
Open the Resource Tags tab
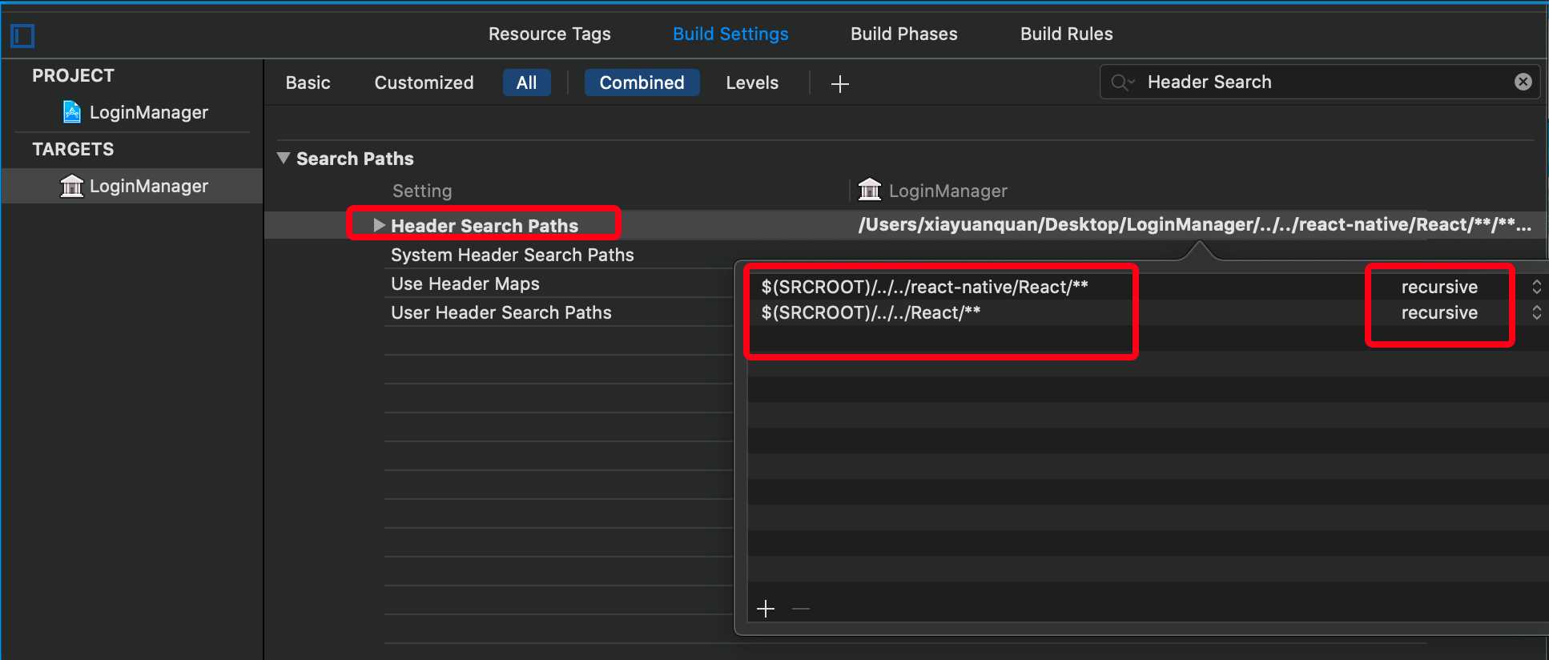(x=549, y=34)
